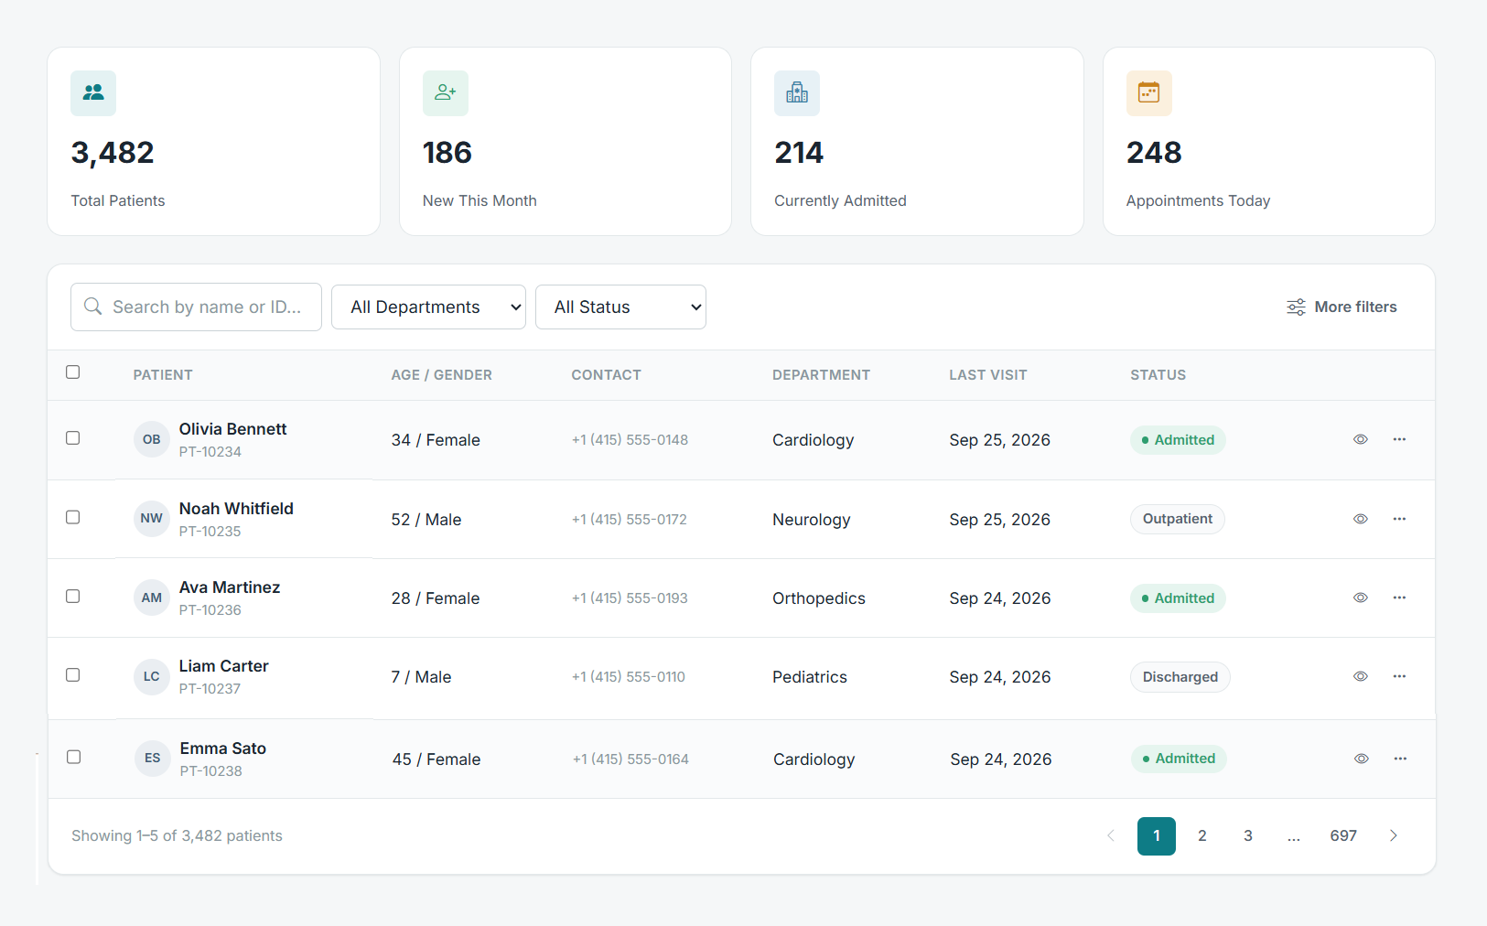
Task: Click the search magnifier icon
Action: click(92, 307)
